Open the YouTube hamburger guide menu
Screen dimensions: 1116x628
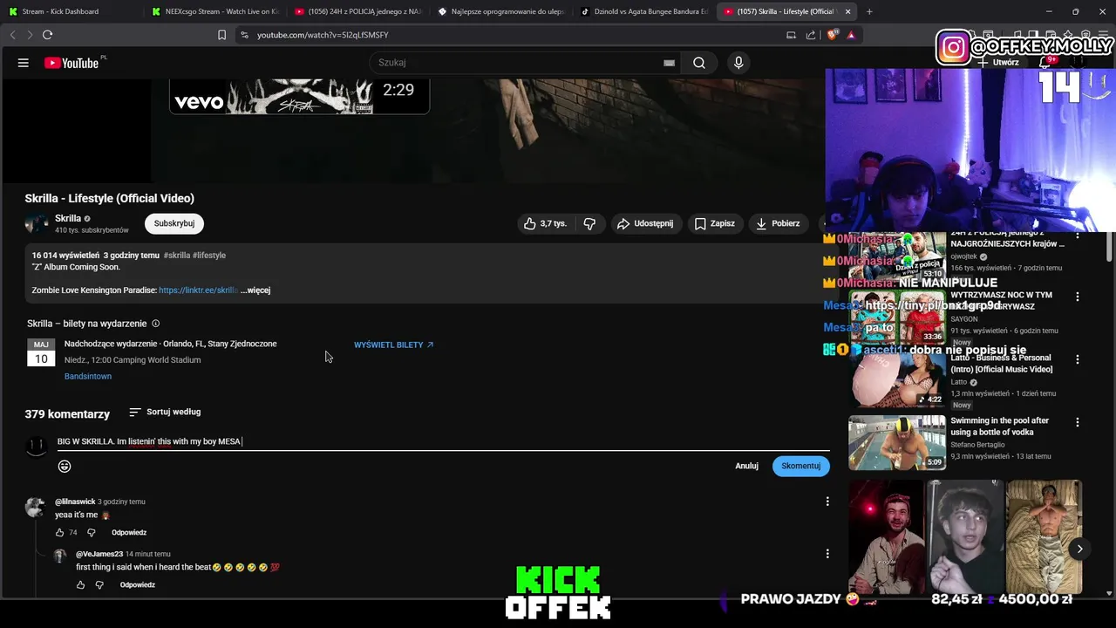click(x=24, y=63)
